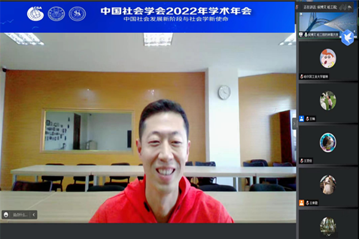
Task: Select the third participant's outdoor photo avatar
Action: click(327, 100)
